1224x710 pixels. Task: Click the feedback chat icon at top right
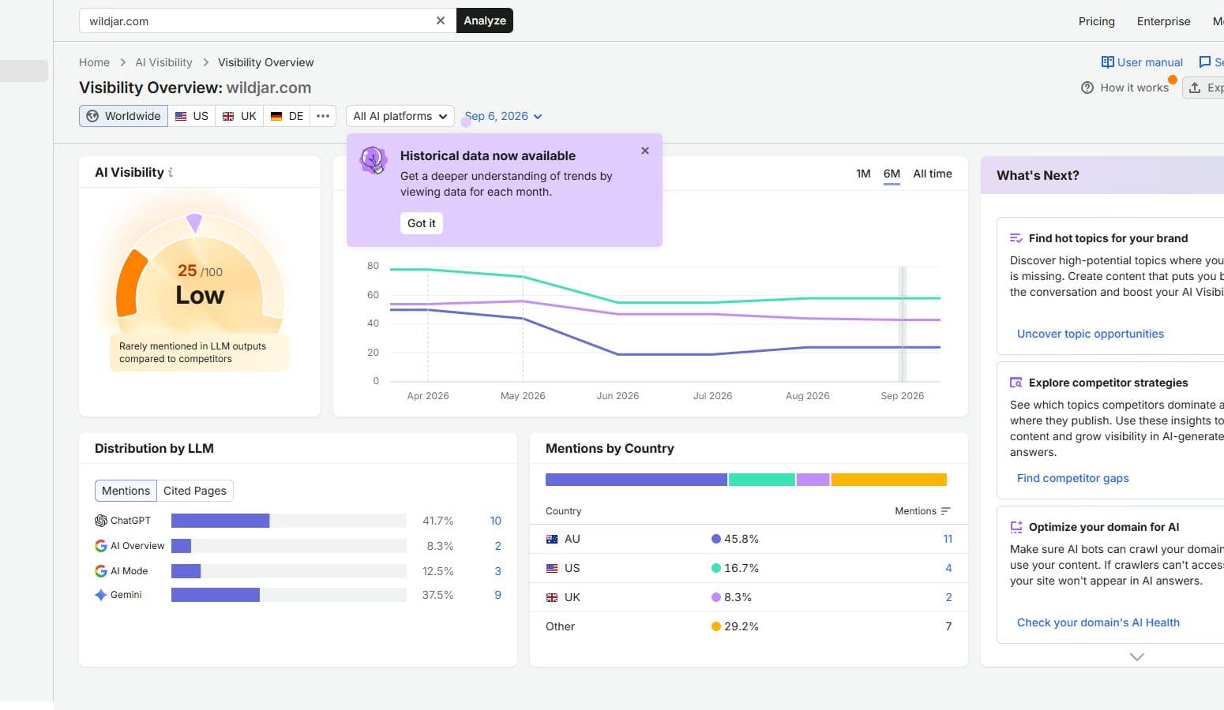point(1204,62)
